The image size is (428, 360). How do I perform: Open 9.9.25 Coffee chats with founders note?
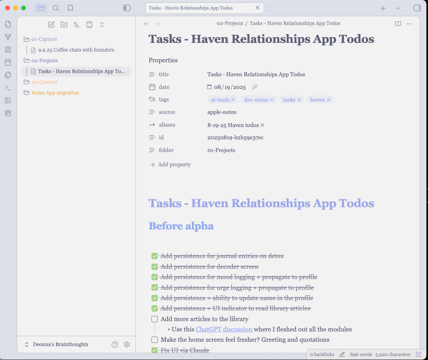(76, 50)
